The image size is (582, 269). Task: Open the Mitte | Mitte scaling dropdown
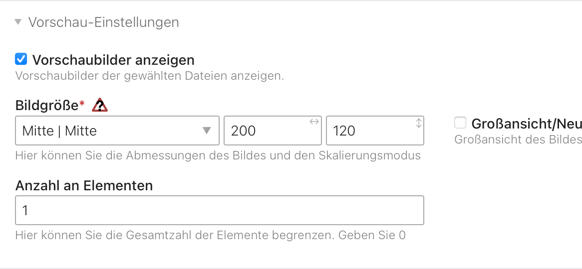[x=117, y=131]
